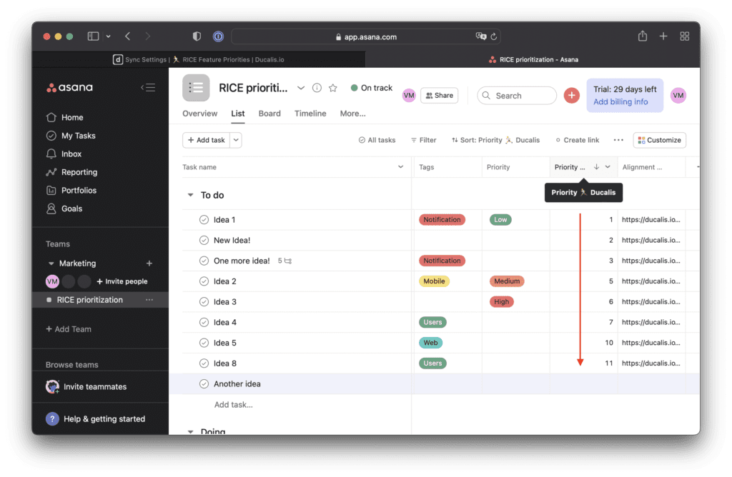Open the Sort: Priority settings
Image resolution: width=732 pixels, height=477 pixels.
pyautogui.click(x=495, y=140)
